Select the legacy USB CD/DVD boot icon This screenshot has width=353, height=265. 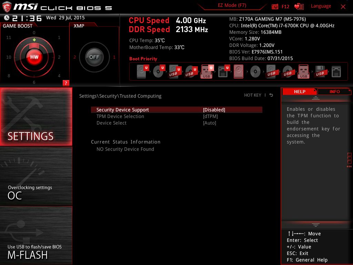[288, 71]
